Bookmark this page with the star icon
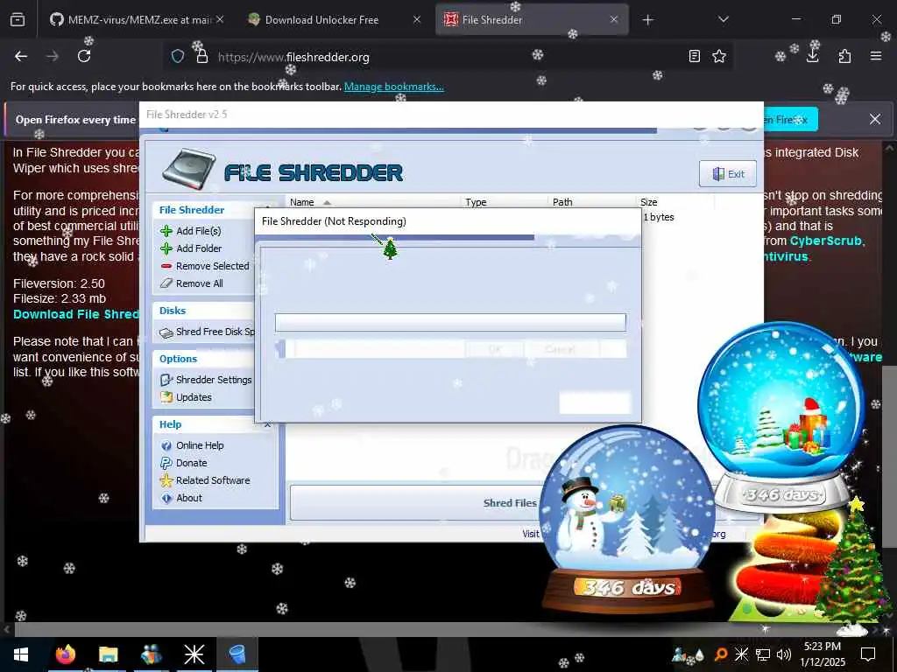Viewport: 897px width, 672px height. click(719, 56)
